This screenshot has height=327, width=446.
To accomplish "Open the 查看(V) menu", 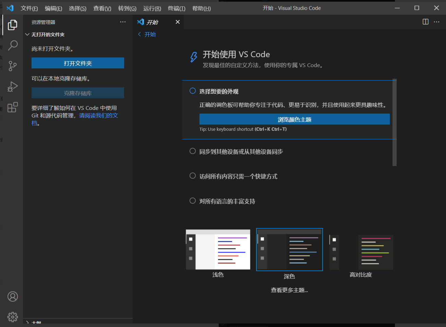I will click(102, 8).
